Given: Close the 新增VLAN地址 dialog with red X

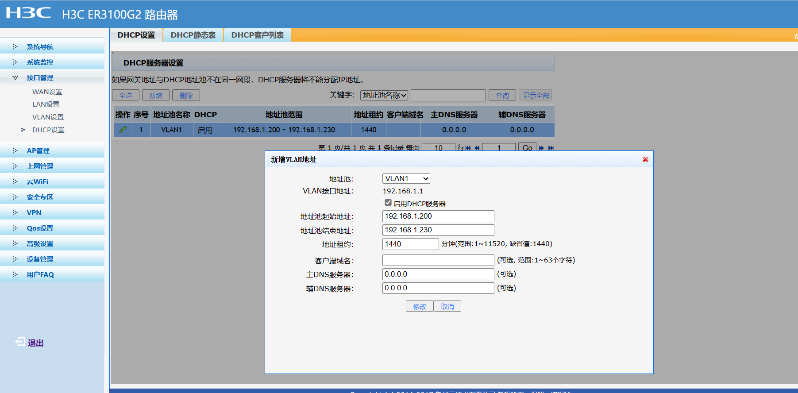Looking at the screenshot, I should [645, 159].
